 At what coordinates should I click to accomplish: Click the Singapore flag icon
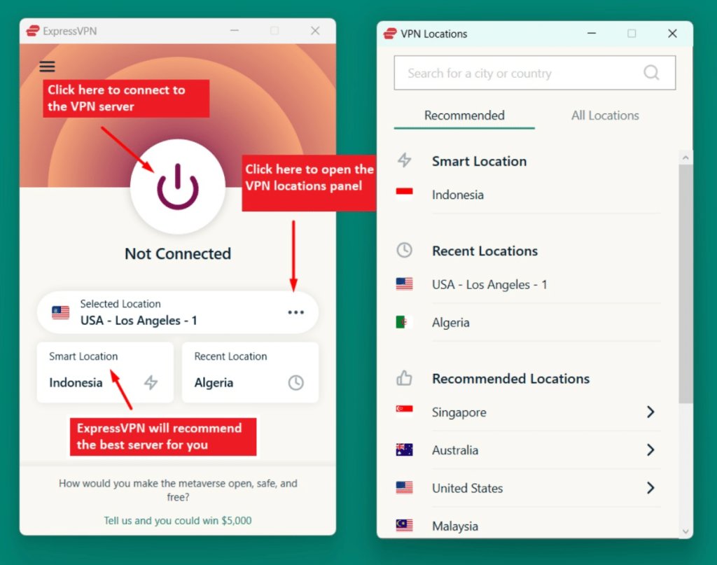(x=404, y=412)
